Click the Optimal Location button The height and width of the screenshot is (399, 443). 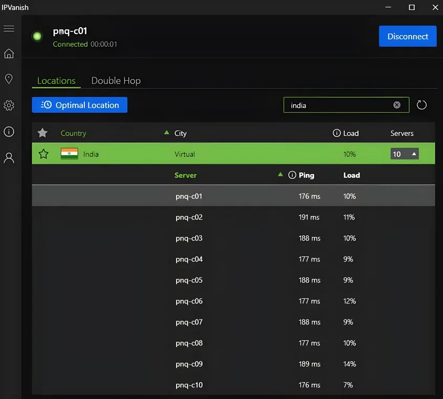(x=79, y=105)
